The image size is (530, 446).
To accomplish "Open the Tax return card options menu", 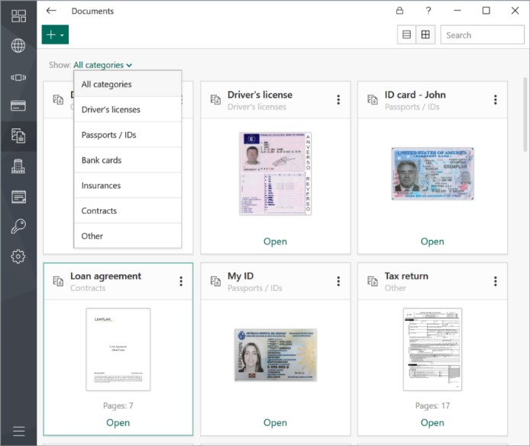I will tap(495, 281).
